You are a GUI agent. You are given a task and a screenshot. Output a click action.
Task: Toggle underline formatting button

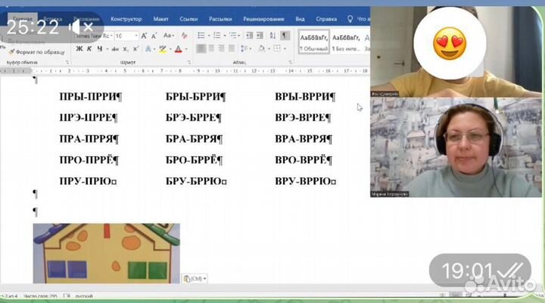(x=99, y=49)
